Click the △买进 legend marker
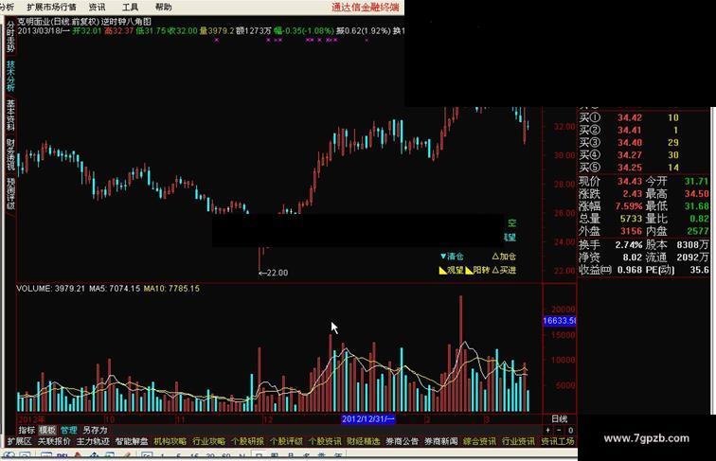The height and width of the screenshot is (461, 716). click(504, 270)
